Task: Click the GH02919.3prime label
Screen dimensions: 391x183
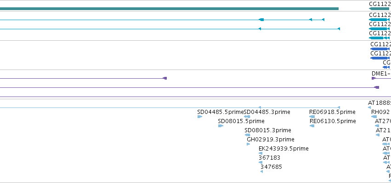Action: [x=271, y=140]
